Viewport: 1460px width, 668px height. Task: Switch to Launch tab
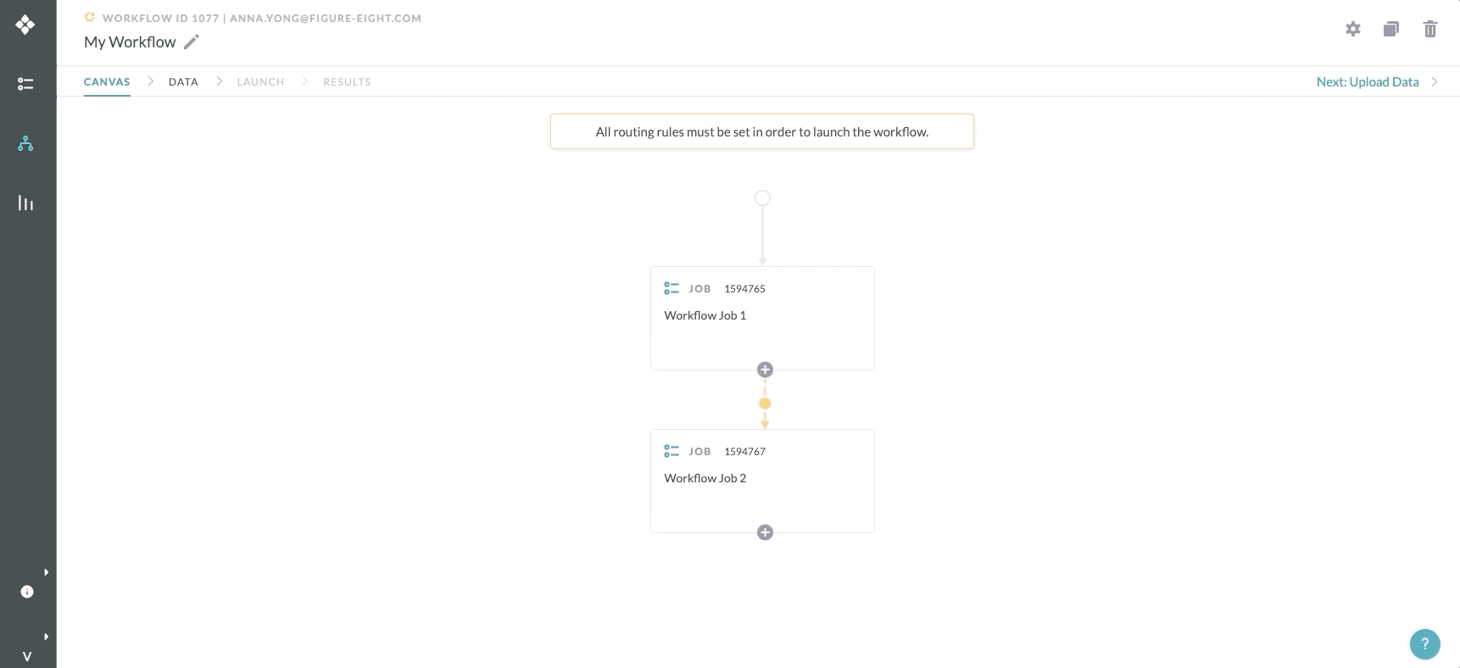[x=260, y=82]
